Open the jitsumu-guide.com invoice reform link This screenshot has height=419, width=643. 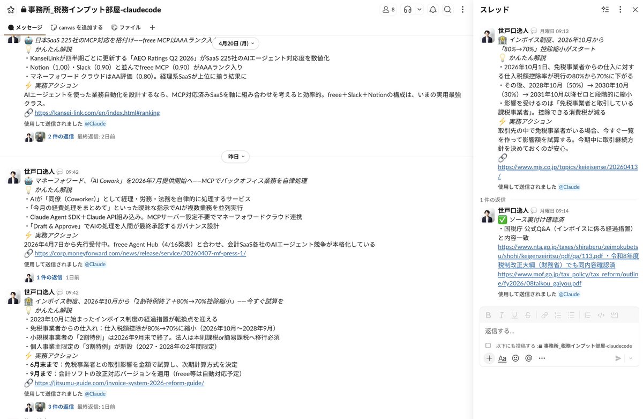point(119,383)
